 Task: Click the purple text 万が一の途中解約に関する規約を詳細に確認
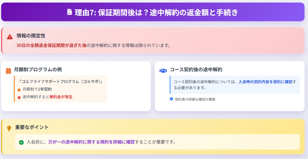point(91,142)
